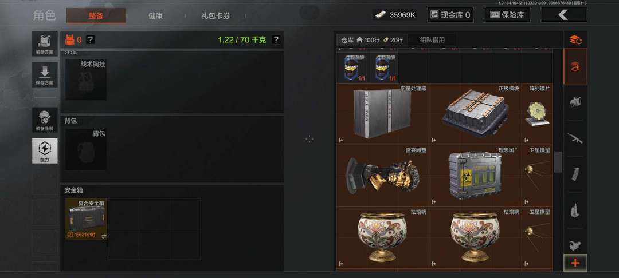Click the orange plus expand warehouse button
The image size is (619, 278).
(575, 263)
